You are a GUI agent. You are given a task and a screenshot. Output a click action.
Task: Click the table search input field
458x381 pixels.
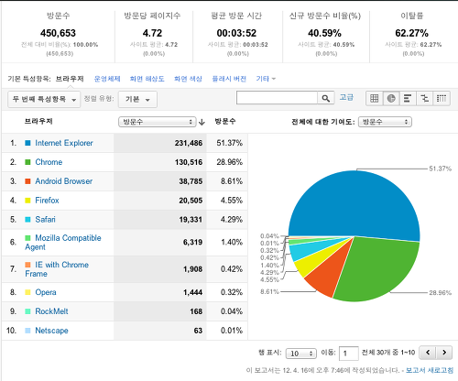point(277,98)
